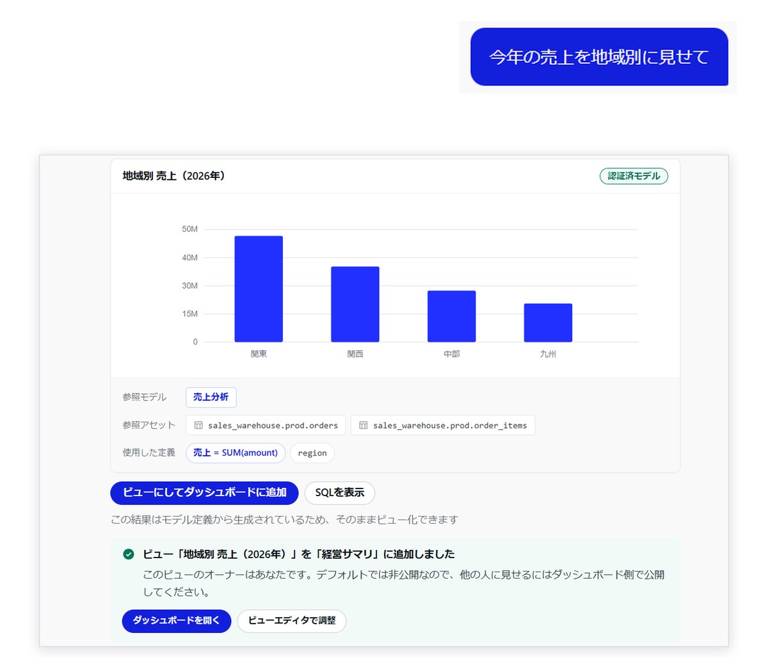Click the table icon beside prod.order_items
This screenshot has height=667, width=768.
coord(364,425)
